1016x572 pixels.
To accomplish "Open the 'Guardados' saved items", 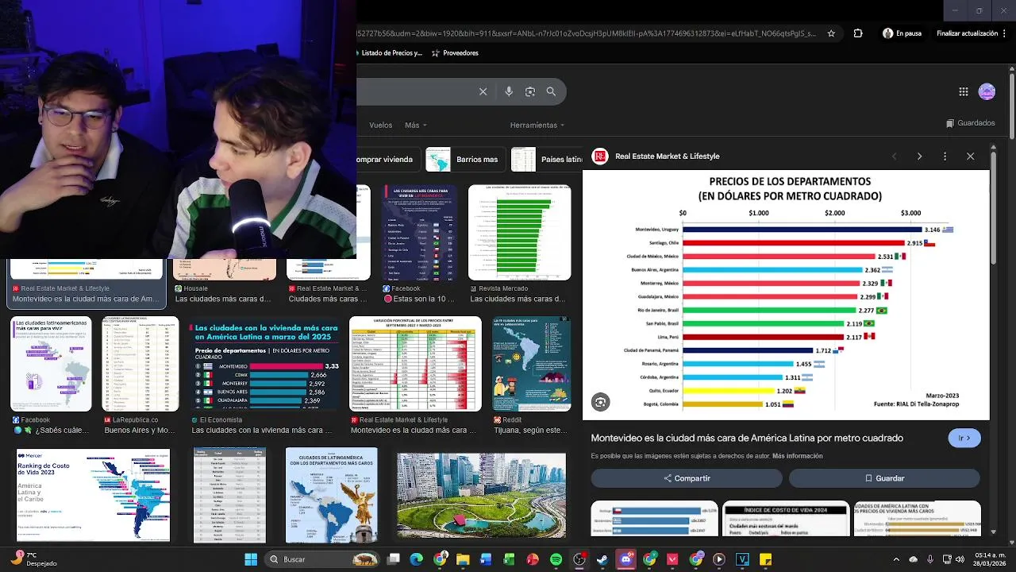I will (971, 123).
